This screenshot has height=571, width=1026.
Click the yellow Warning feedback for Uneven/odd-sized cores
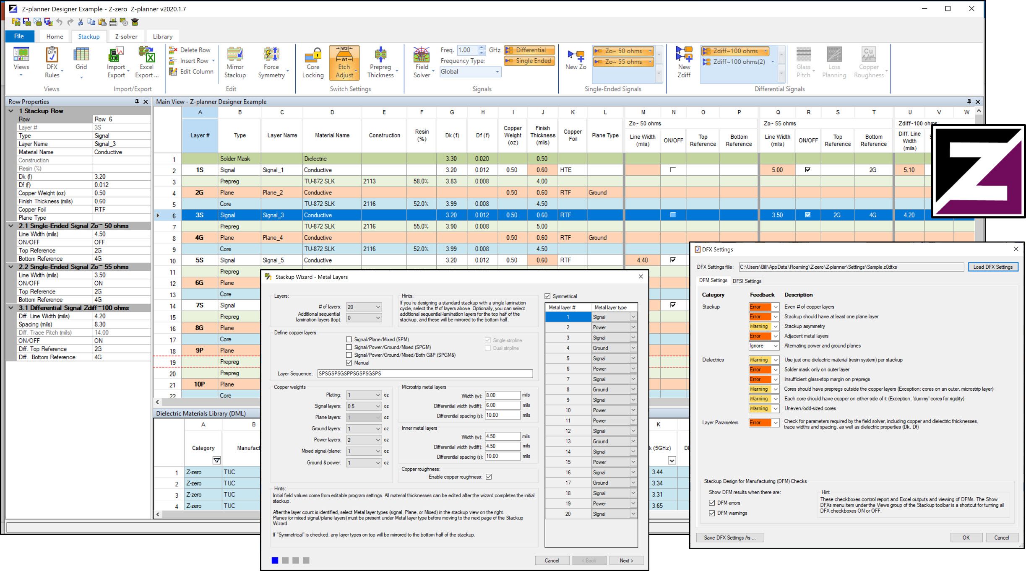coord(760,408)
